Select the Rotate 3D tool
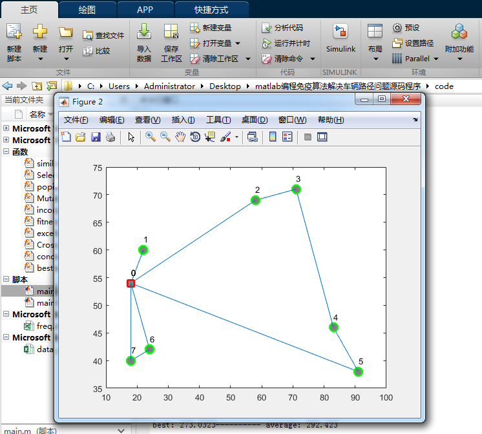Image resolution: width=482 pixels, height=434 pixels. pyautogui.click(x=195, y=137)
